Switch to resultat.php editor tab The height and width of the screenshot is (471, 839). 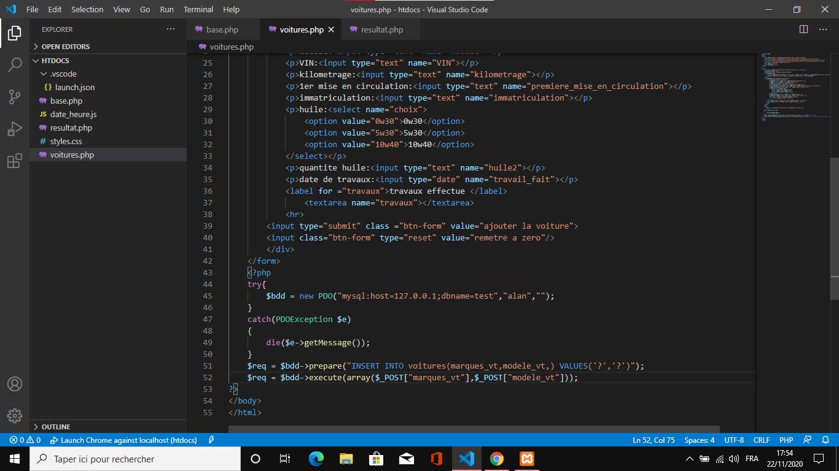click(381, 29)
